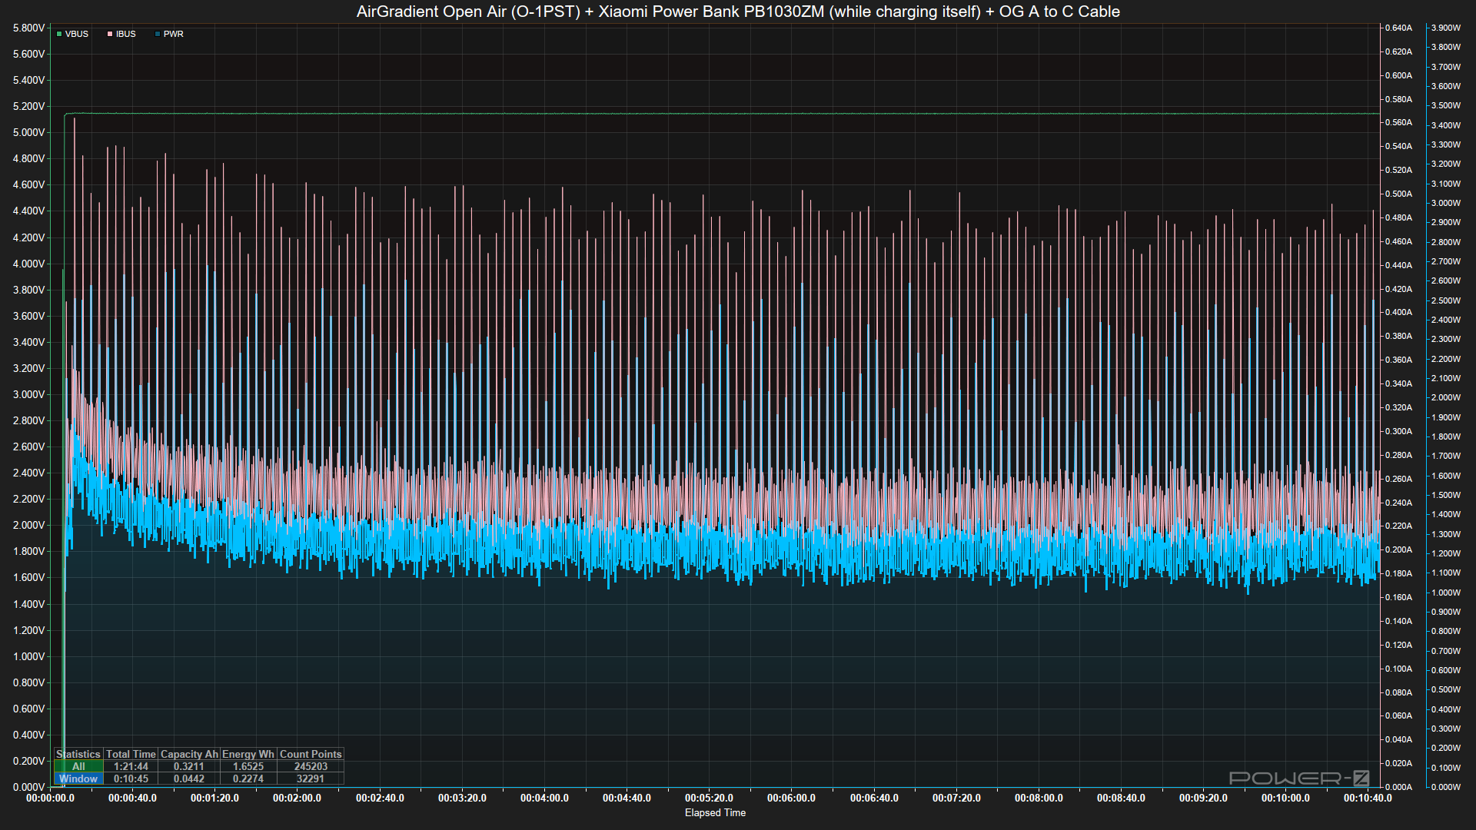Click the 'Elapsed Time' axis label

[x=715, y=812]
